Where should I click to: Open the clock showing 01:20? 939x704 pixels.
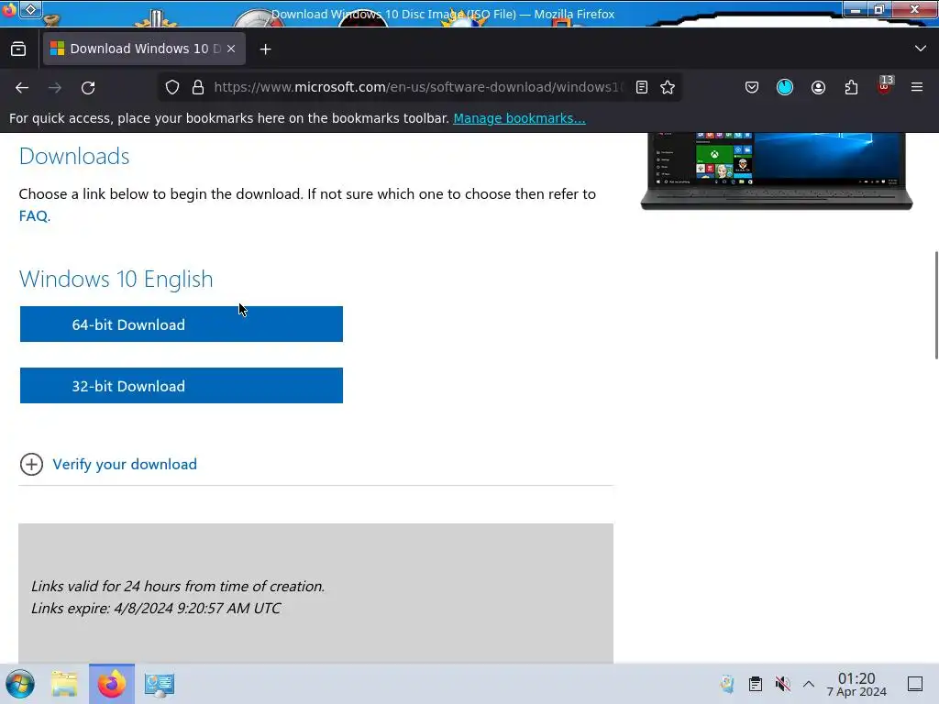[x=856, y=684]
